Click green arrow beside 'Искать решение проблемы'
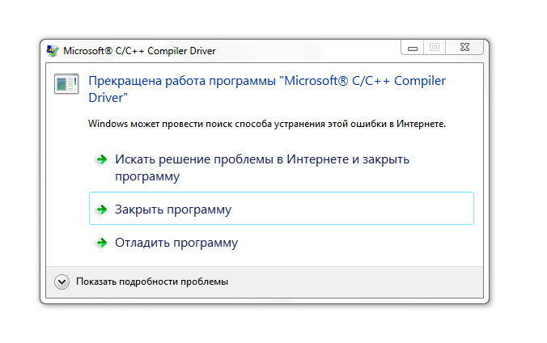 tap(101, 159)
